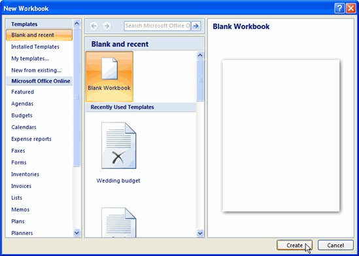Click the Search Microsoft Office Online field

158,26
